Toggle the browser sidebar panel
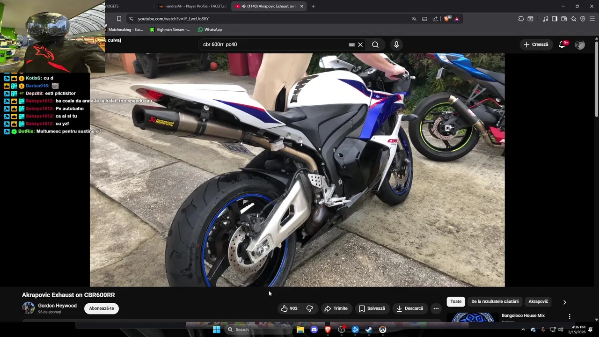The height and width of the screenshot is (337, 599). pyautogui.click(x=555, y=19)
